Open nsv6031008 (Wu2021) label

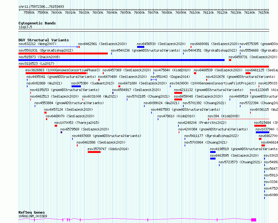pos(100,96)
